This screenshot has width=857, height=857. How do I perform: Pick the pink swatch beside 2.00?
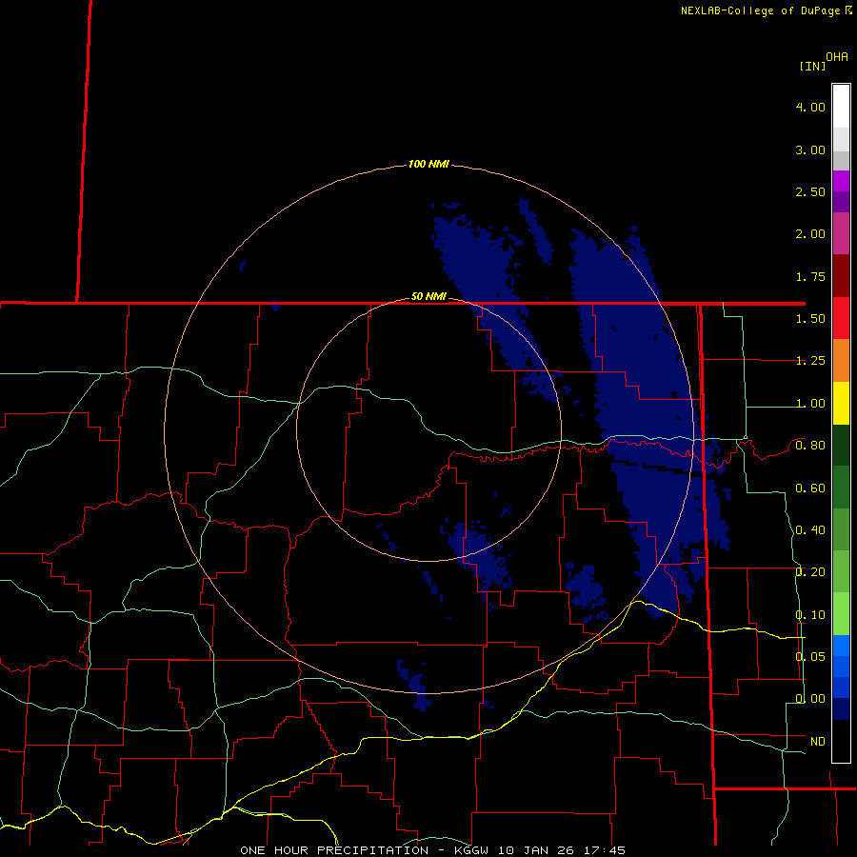pos(841,233)
